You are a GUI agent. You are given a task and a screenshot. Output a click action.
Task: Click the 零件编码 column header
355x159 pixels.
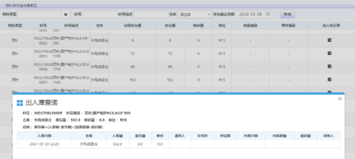click(288, 26)
